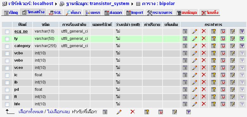Viewport: 247px width, 117px height.
Task: Click the edit pencil icon for ecg_no row
Action: 195,31
